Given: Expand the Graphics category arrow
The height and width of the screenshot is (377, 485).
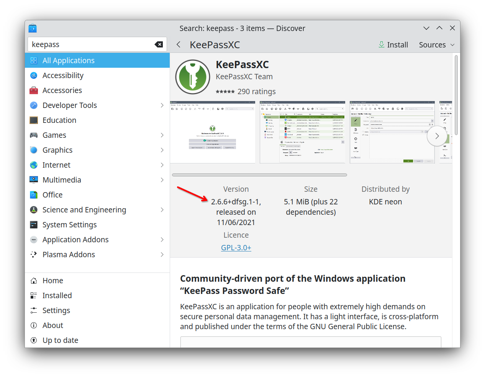Looking at the screenshot, I should pos(162,150).
